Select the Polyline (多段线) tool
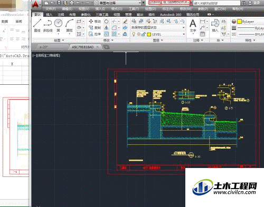 [x=48, y=26]
